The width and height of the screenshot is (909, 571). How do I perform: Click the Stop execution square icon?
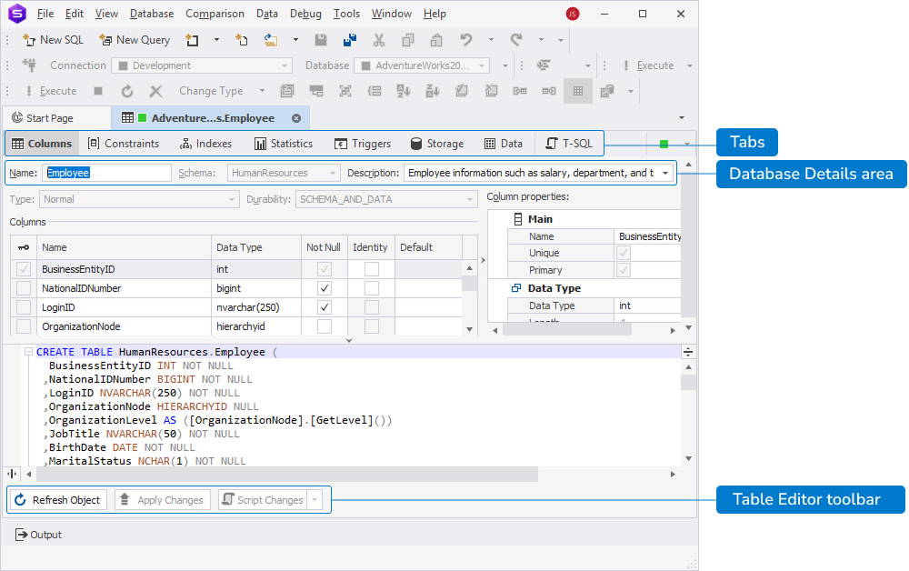98,91
